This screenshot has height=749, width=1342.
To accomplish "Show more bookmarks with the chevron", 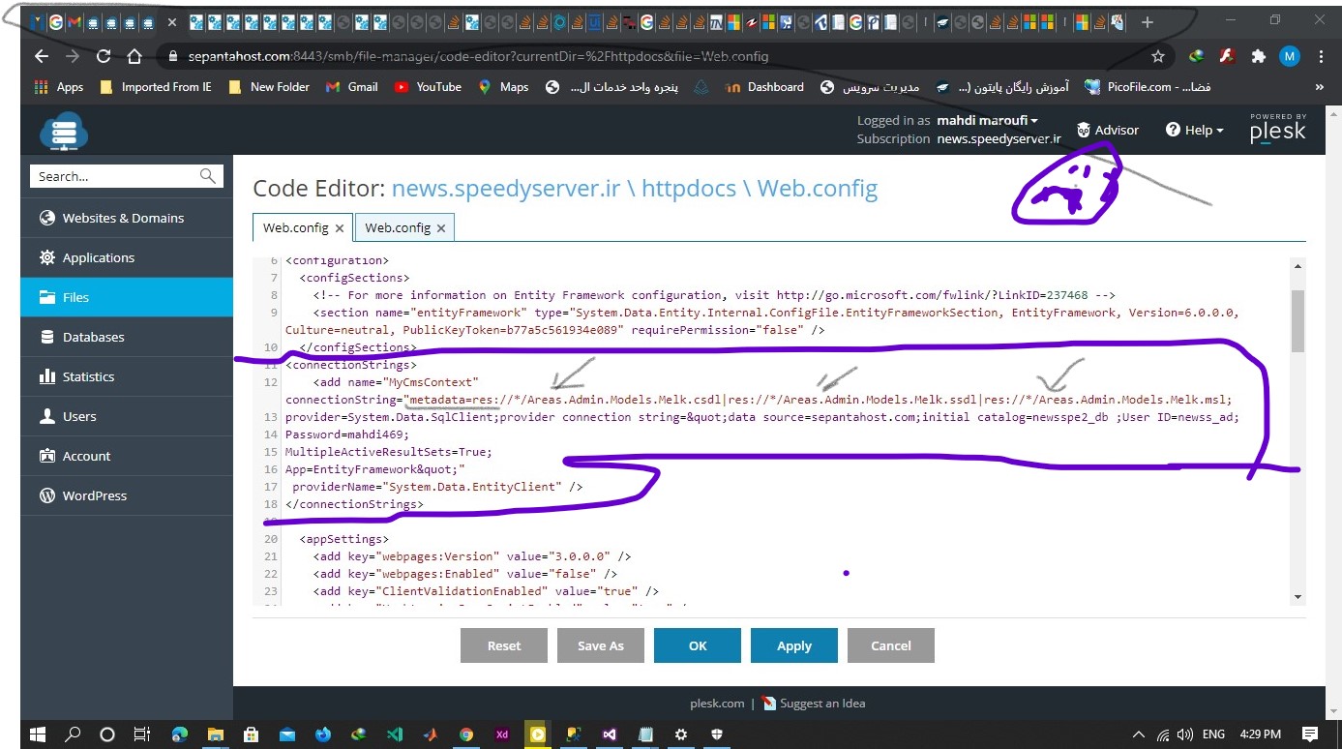I will pyautogui.click(x=1319, y=87).
